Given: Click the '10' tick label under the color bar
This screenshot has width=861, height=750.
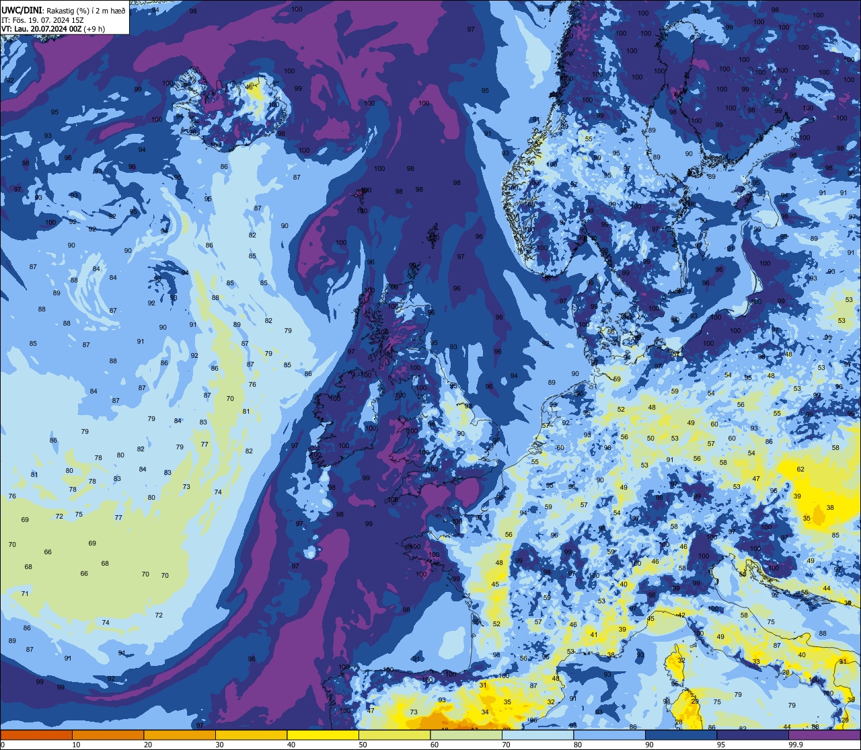Looking at the screenshot, I should point(76,745).
